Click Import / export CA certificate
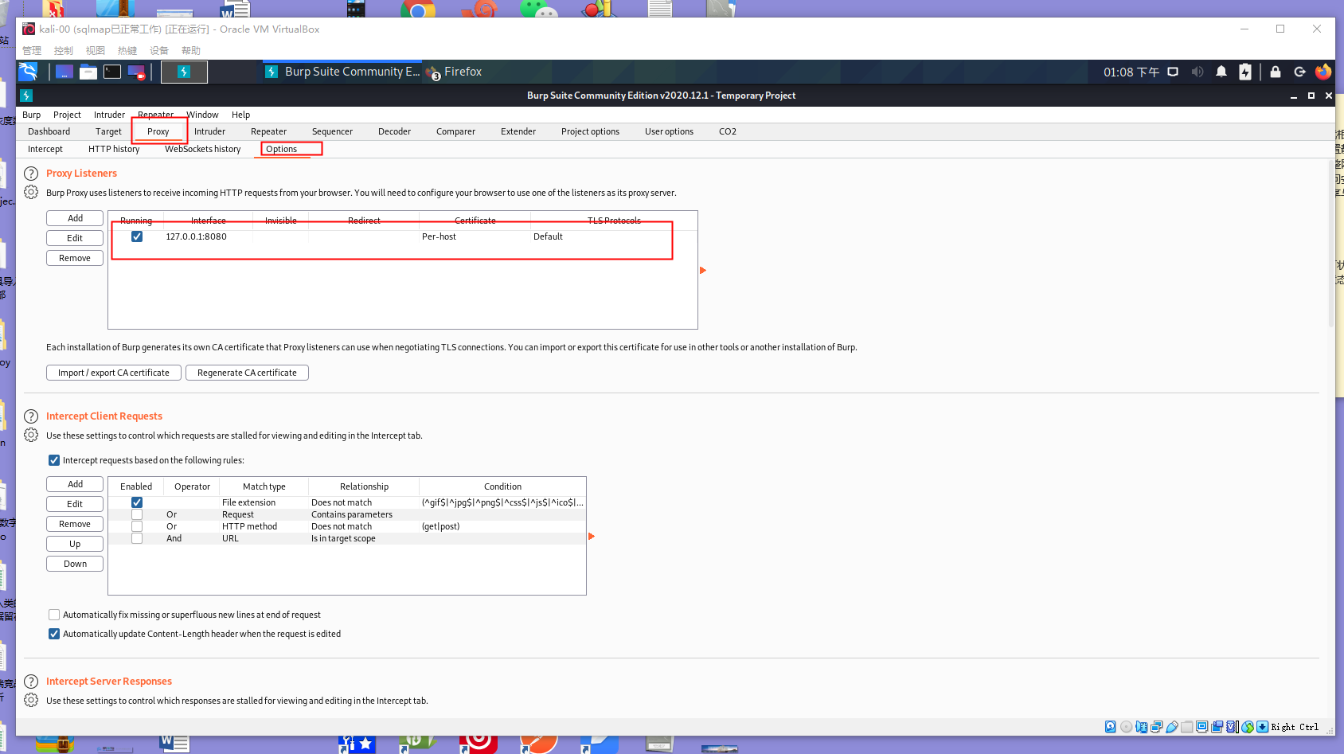Screen dimensions: 1344x754 coord(114,373)
